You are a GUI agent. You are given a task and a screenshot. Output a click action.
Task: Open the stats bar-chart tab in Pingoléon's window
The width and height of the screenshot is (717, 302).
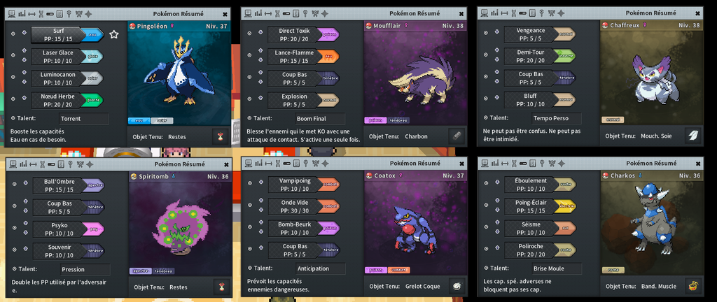pos(22,14)
